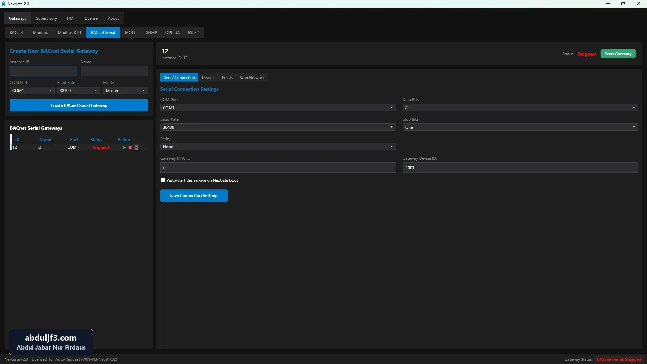Screen dimensions: 647x364
Task: Click the Gateway Device ID field showing 1001
Action: (520, 168)
